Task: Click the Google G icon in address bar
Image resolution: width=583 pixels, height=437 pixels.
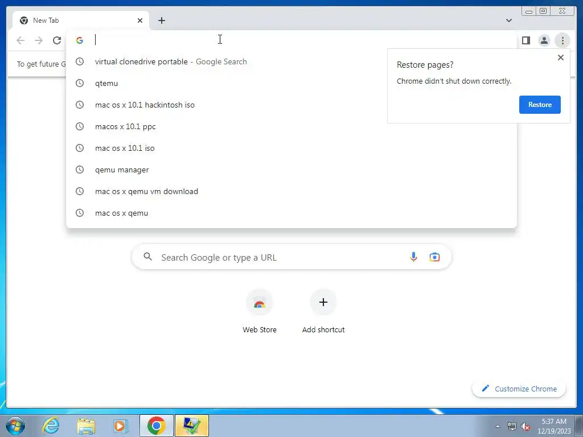Action: point(80,40)
